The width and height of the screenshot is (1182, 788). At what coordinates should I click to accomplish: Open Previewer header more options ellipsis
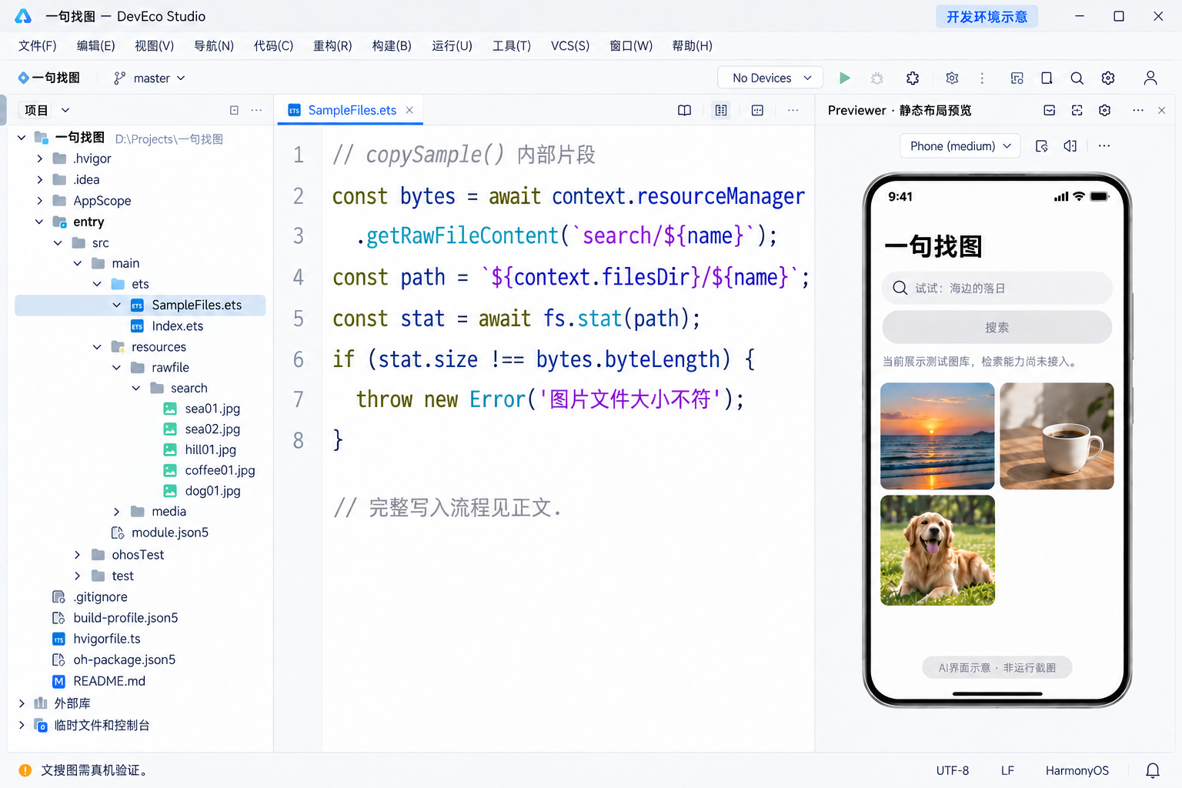point(1137,110)
